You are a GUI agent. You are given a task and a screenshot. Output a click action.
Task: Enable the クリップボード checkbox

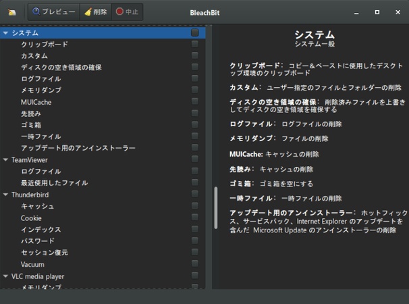194,44
